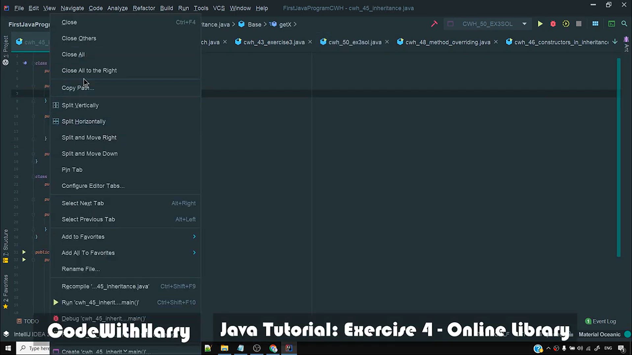The width and height of the screenshot is (632, 355).
Task: Click the Stop process square icon
Action: pos(579,24)
